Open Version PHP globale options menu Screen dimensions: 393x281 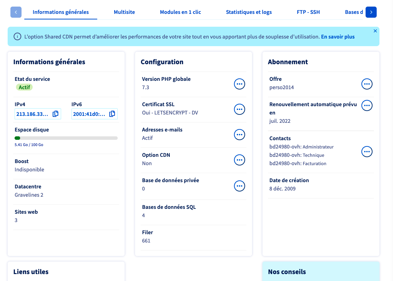tap(239, 84)
